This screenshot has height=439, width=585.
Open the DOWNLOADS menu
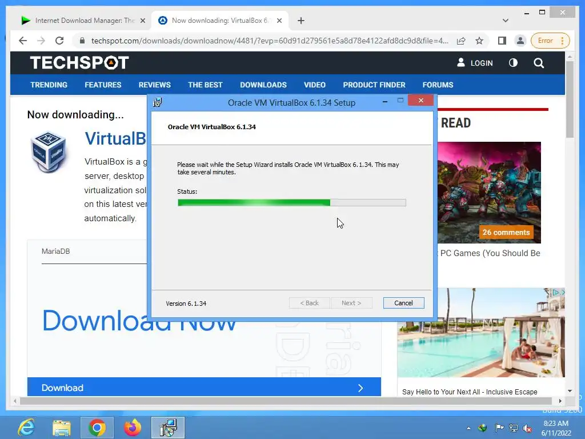pos(263,85)
